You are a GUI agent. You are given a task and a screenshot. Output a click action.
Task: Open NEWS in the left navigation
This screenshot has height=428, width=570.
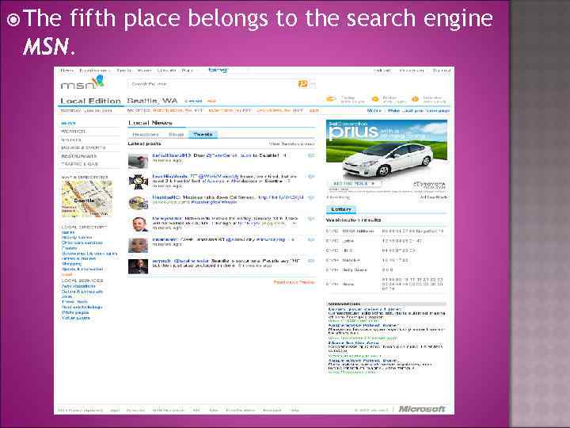(68, 124)
